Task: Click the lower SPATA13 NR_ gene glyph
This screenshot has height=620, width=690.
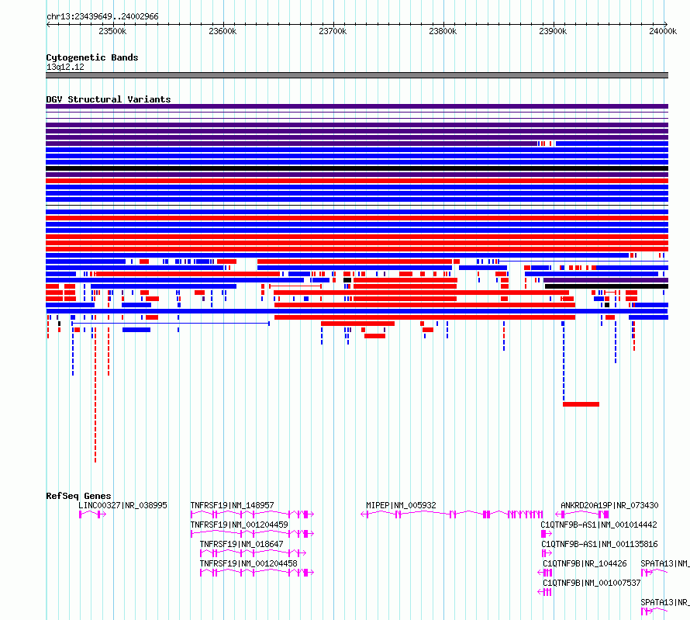Action: 654,611
